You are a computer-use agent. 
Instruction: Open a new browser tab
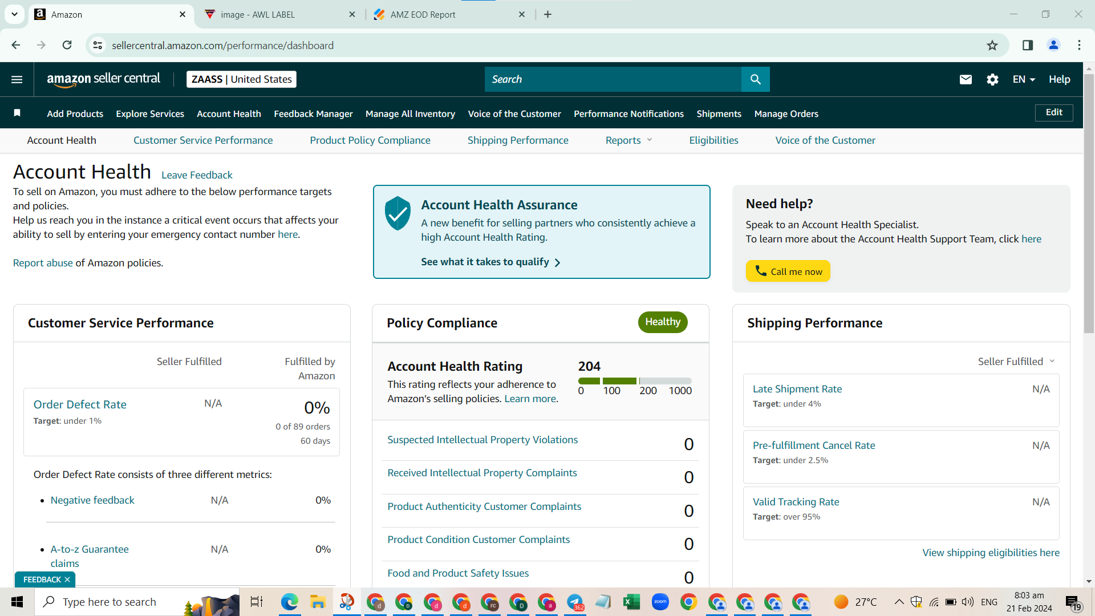547,14
